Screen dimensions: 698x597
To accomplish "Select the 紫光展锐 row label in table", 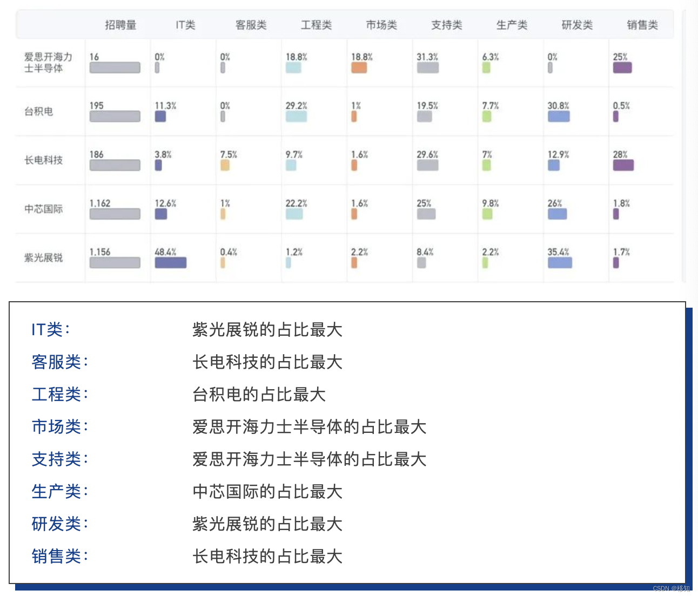I will click(43, 257).
